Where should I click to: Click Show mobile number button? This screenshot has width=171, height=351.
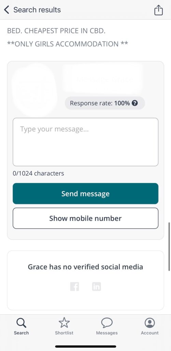(x=85, y=218)
